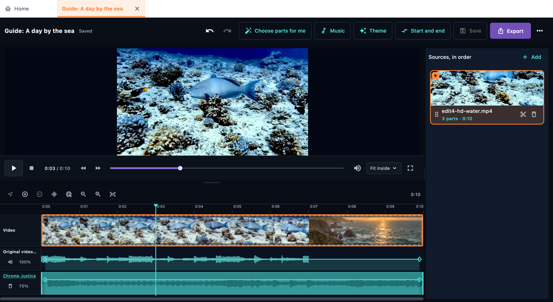Viewport: 553px width, 302px height.
Task: Open the Theme picker
Action: (373, 31)
